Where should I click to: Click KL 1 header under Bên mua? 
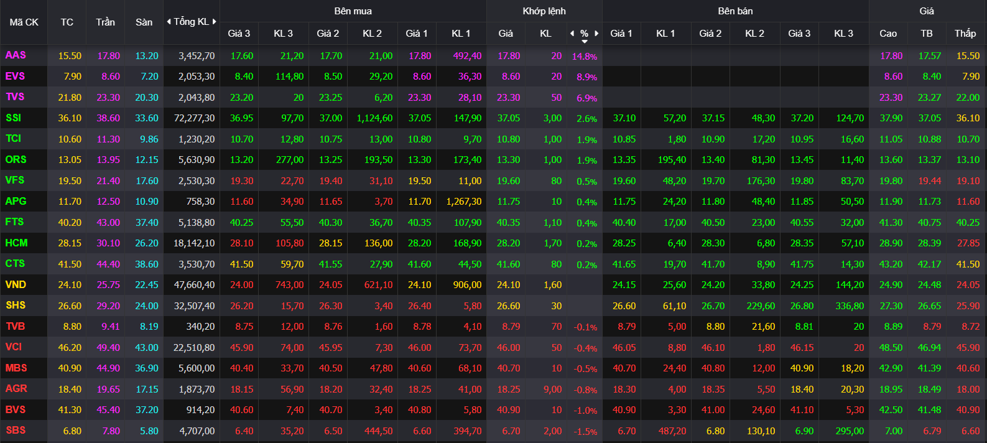(461, 34)
